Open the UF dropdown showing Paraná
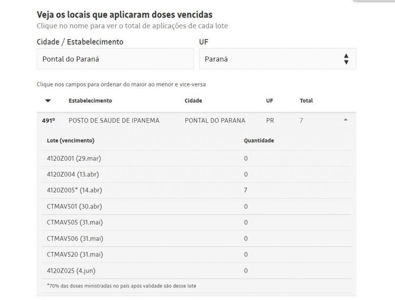Screen dimensions: 395x300 coord(278,59)
